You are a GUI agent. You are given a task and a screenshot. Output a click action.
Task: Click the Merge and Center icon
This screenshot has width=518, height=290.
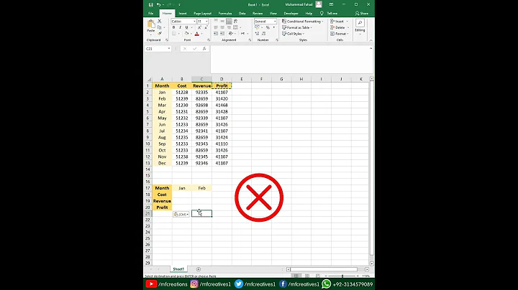pyautogui.click(x=236, y=27)
